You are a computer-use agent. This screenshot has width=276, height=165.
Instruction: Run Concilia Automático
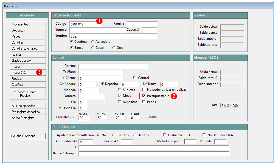[x=28, y=48]
